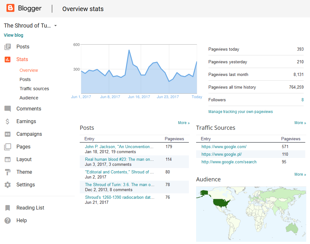Image resolution: width=310 pixels, height=244 pixels.
Task: Expand the blog selector dropdown arrow
Action: click(x=55, y=26)
